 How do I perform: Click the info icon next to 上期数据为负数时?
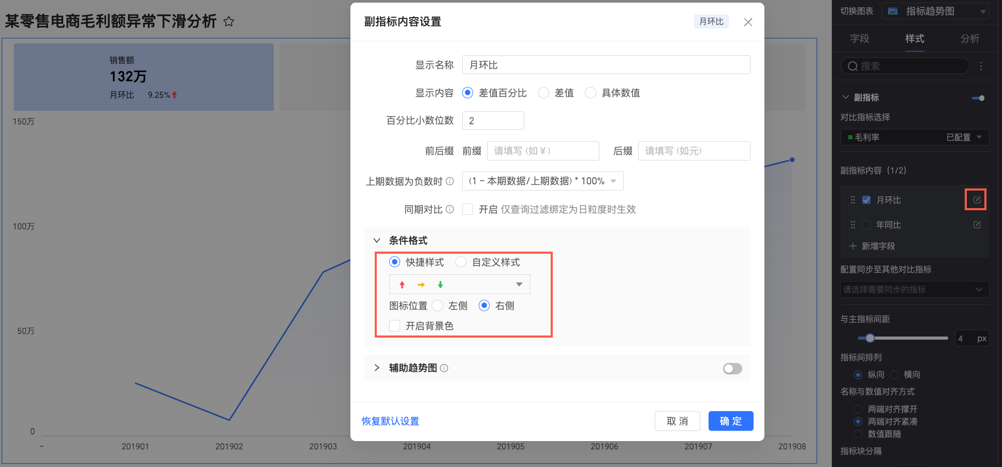click(x=450, y=181)
